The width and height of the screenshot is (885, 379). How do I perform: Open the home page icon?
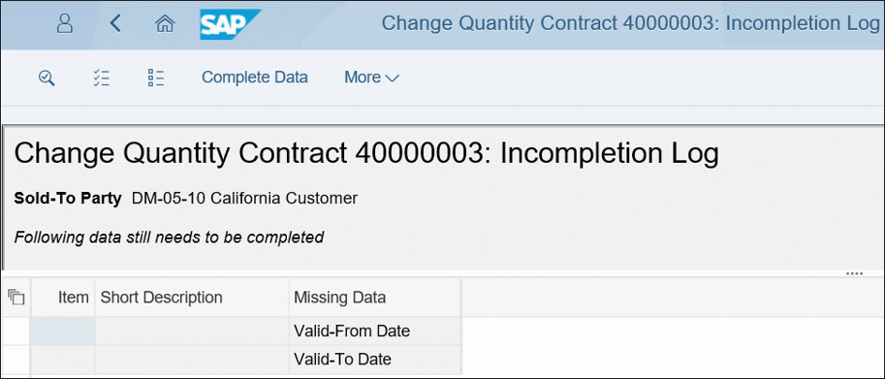point(165,23)
